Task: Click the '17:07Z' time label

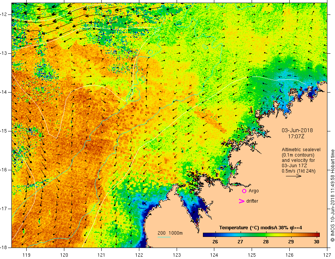Action: coord(296,136)
